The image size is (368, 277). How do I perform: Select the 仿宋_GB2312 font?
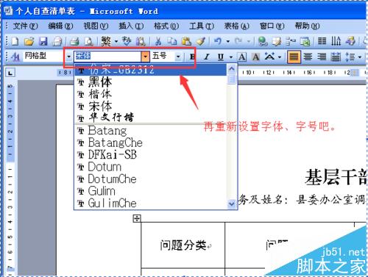[150, 71]
